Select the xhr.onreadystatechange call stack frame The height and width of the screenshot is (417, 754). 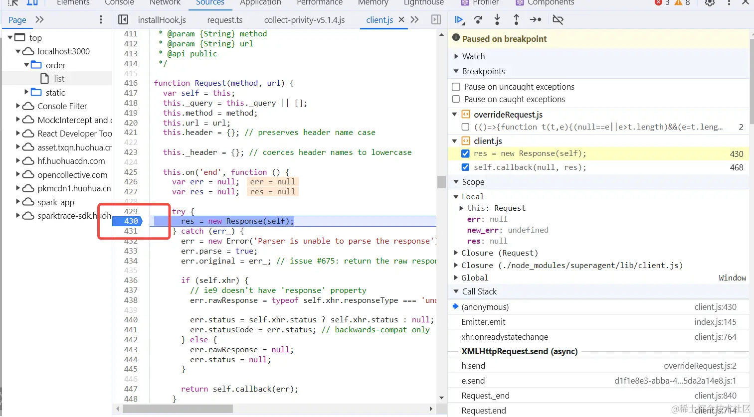click(x=599, y=337)
